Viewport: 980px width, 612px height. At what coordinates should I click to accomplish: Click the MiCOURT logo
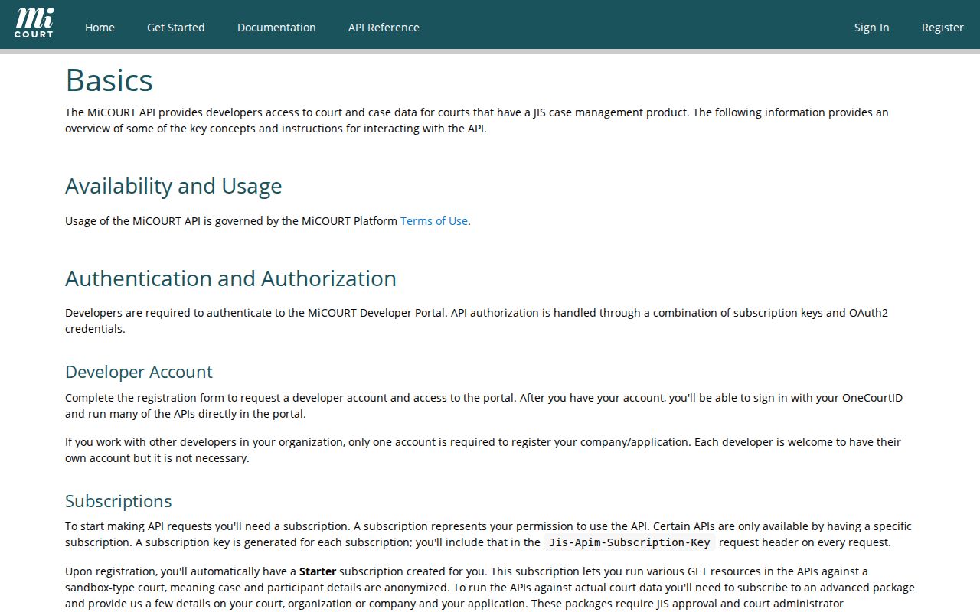[x=34, y=23]
